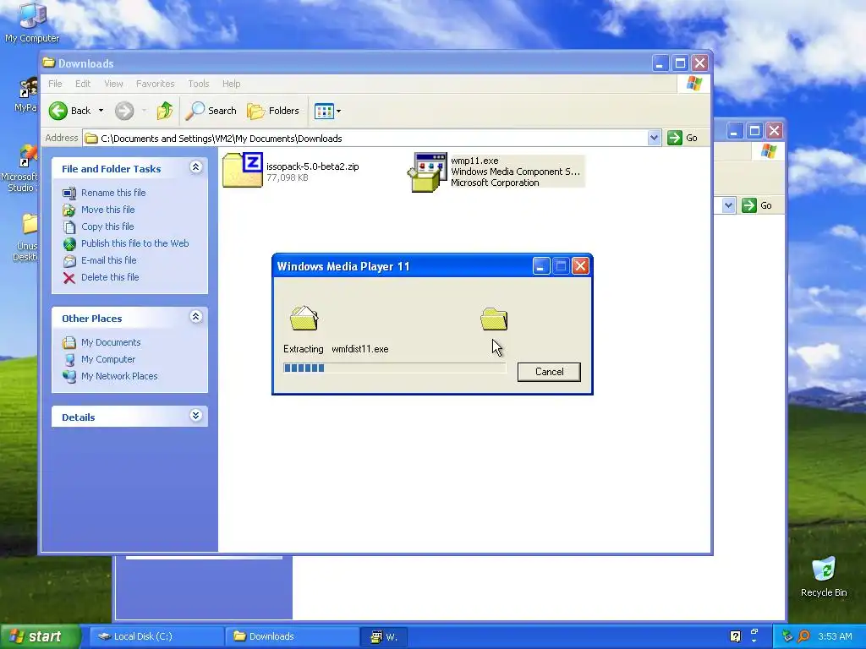Open the File menu
This screenshot has width=866, height=649.
[x=55, y=84]
